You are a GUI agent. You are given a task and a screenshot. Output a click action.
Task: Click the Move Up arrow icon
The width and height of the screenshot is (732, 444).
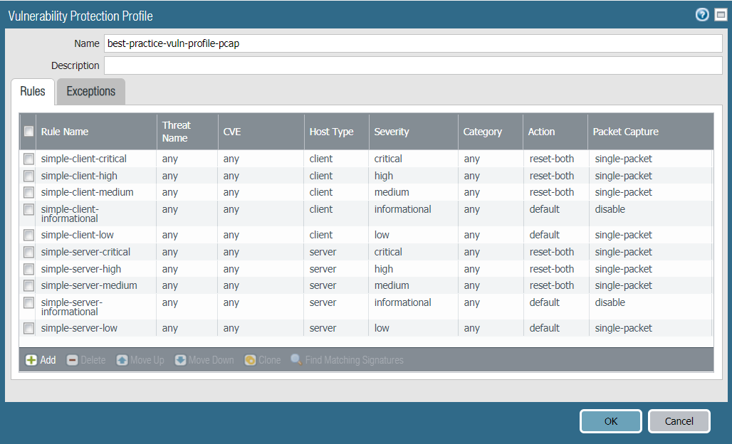[122, 360]
